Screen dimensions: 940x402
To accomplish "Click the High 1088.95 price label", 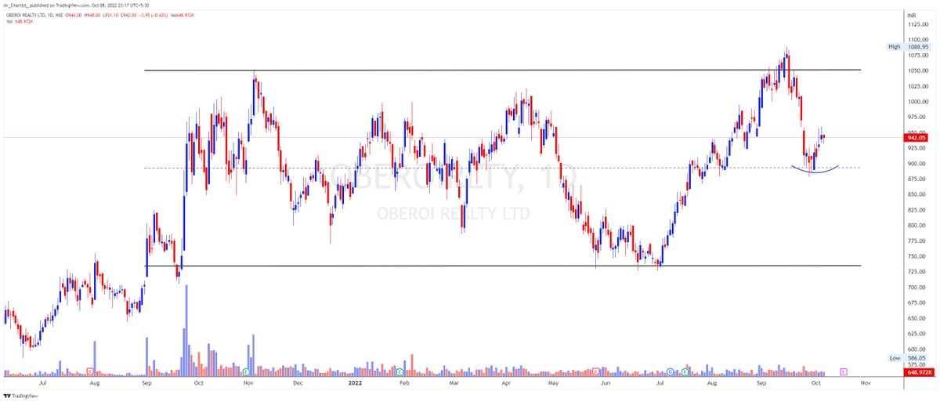I will point(909,46).
